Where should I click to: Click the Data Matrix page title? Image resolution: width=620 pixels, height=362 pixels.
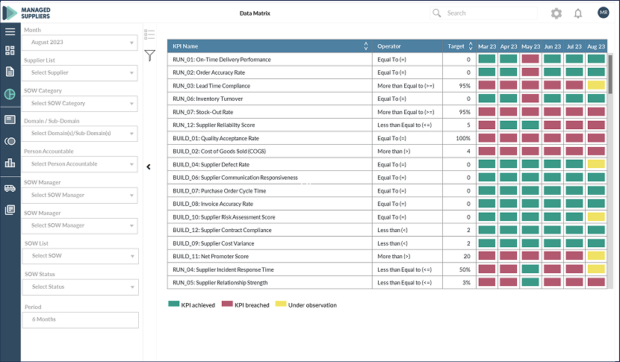255,13
